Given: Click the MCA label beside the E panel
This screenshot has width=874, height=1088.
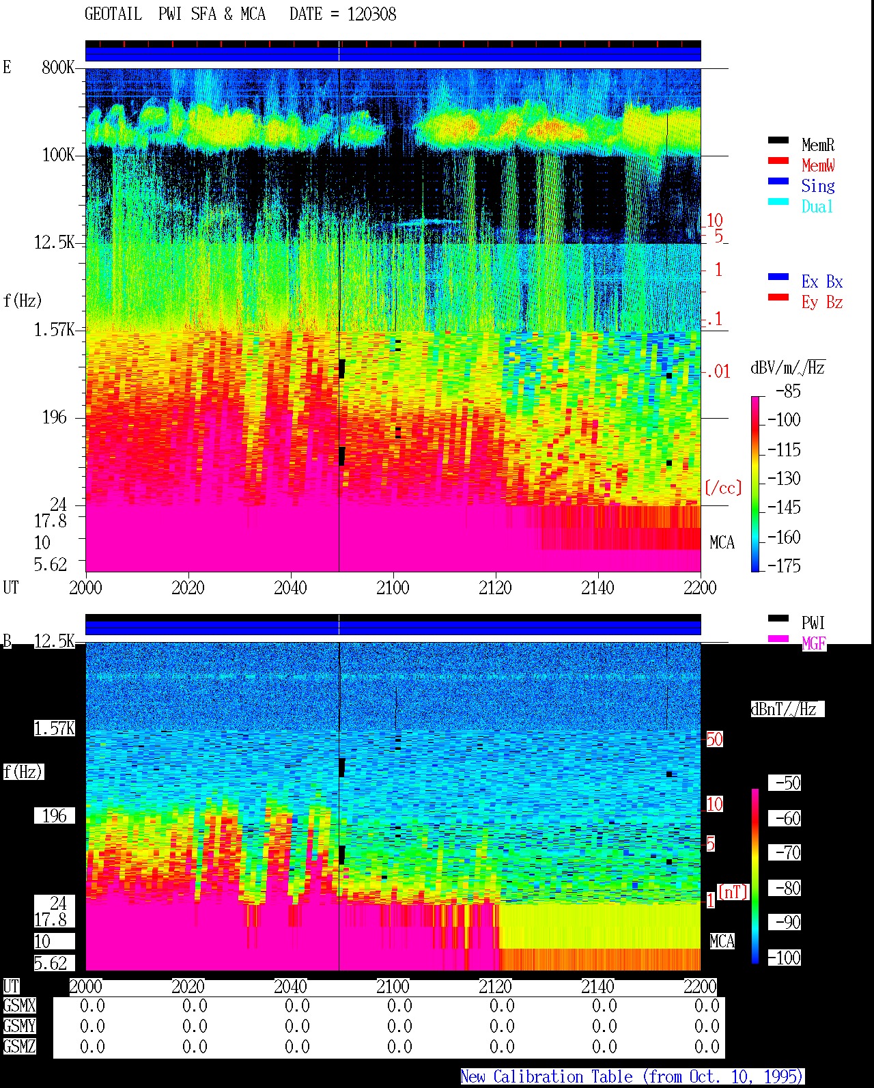Looking at the screenshot, I should point(722,542).
